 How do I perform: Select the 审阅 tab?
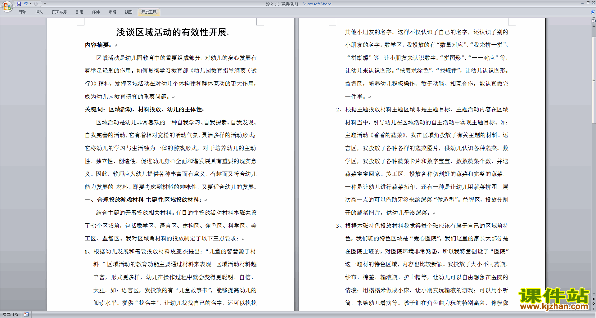click(x=112, y=12)
